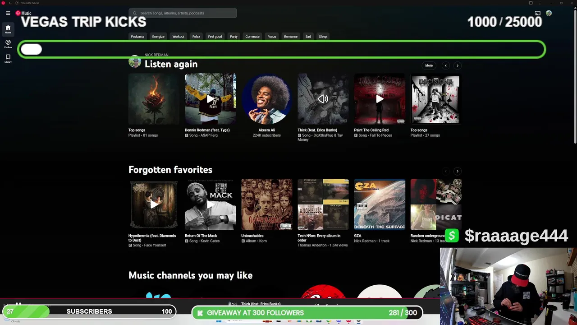Open Thick (feat. Erica Banks) title
This screenshot has width=577, height=325.
tap(317, 130)
